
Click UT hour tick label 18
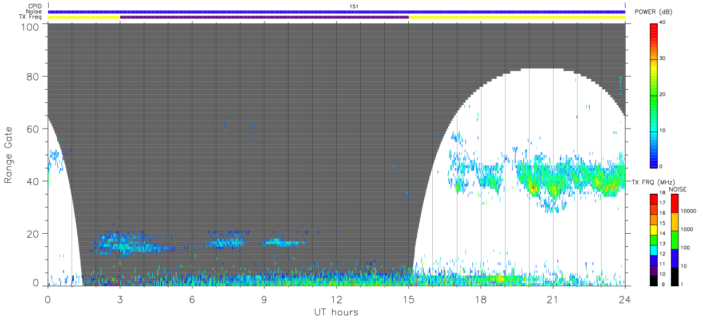[x=481, y=299]
